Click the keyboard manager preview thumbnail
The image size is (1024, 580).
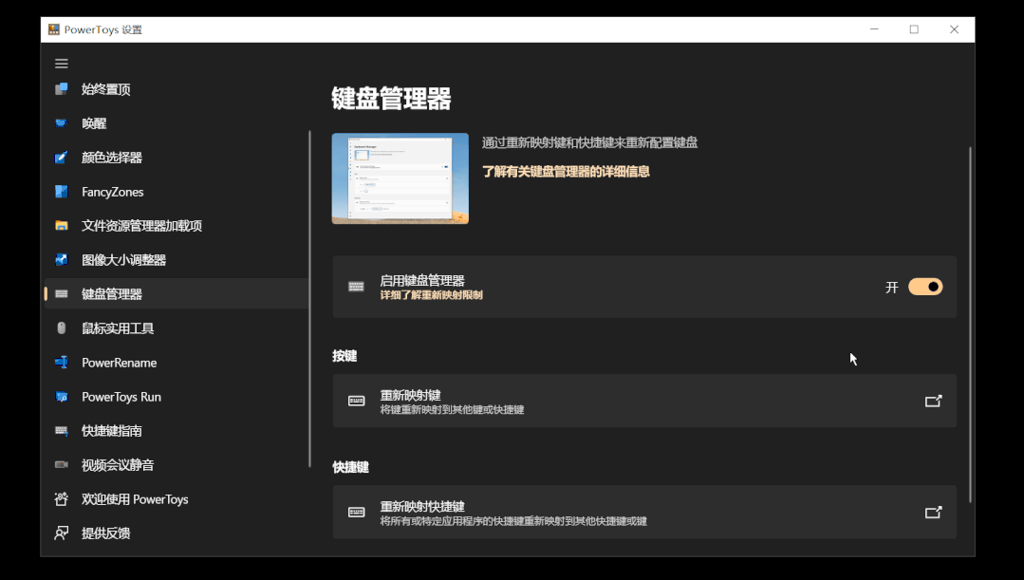[x=400, y=178]
